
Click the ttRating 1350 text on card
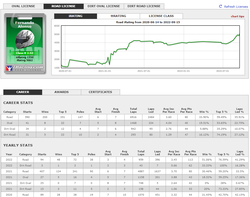24,57
